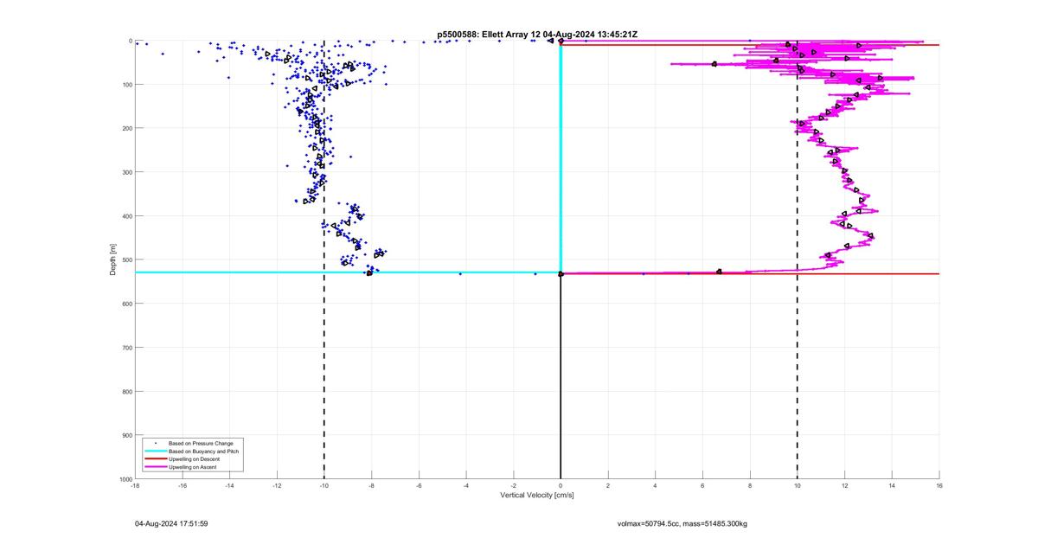The image size is (1038, 538).
Task: Click the '300' depth tick label
Action: tap(126, 172)
